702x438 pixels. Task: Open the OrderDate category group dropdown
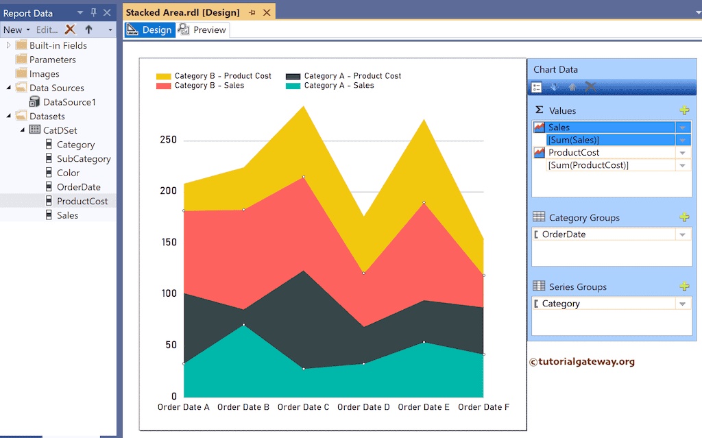click(682, 234)
